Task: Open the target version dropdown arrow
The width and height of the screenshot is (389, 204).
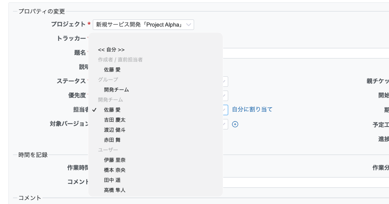Action: (225, 124)
